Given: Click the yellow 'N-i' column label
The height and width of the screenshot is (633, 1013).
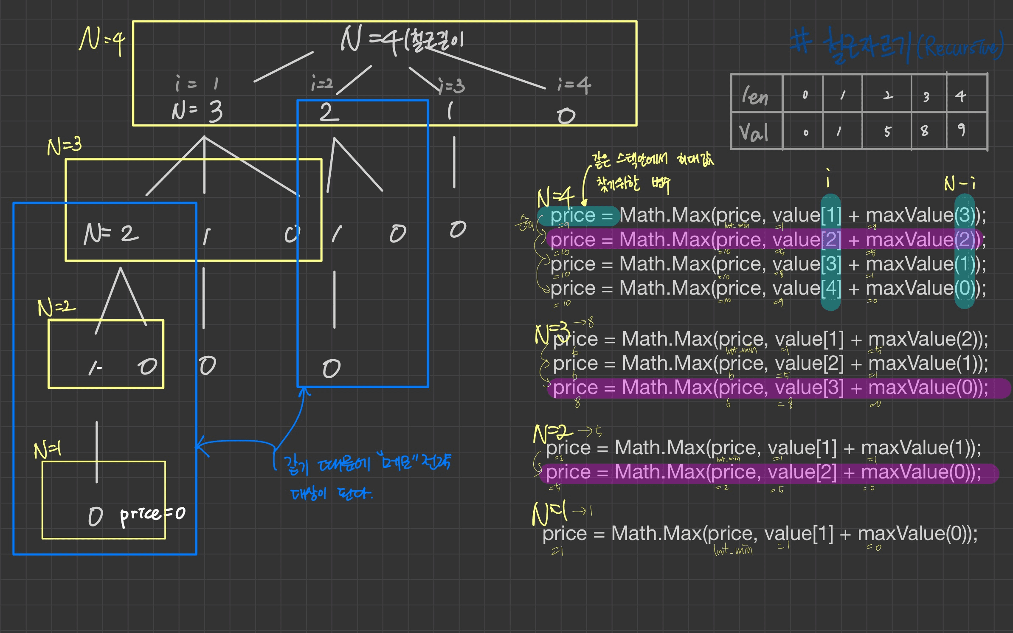Looking at the screenshot, I should click(x=960, y=184).
